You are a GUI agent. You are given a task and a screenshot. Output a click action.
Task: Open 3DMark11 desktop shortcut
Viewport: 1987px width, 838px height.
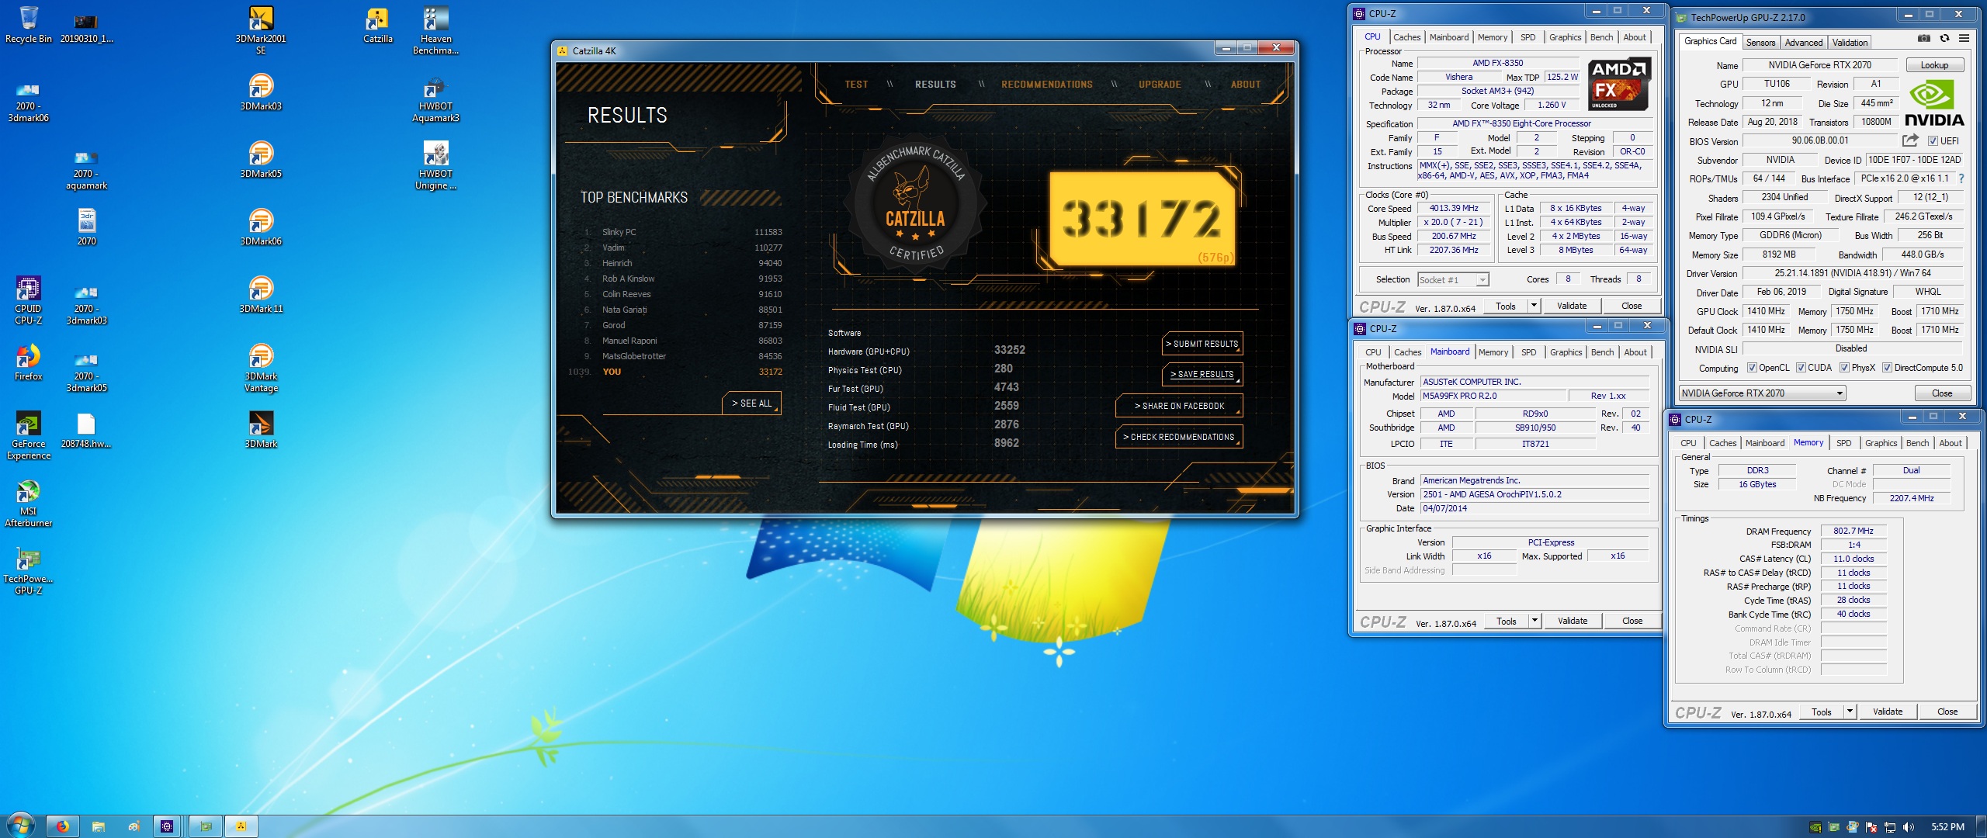(261, 295)
